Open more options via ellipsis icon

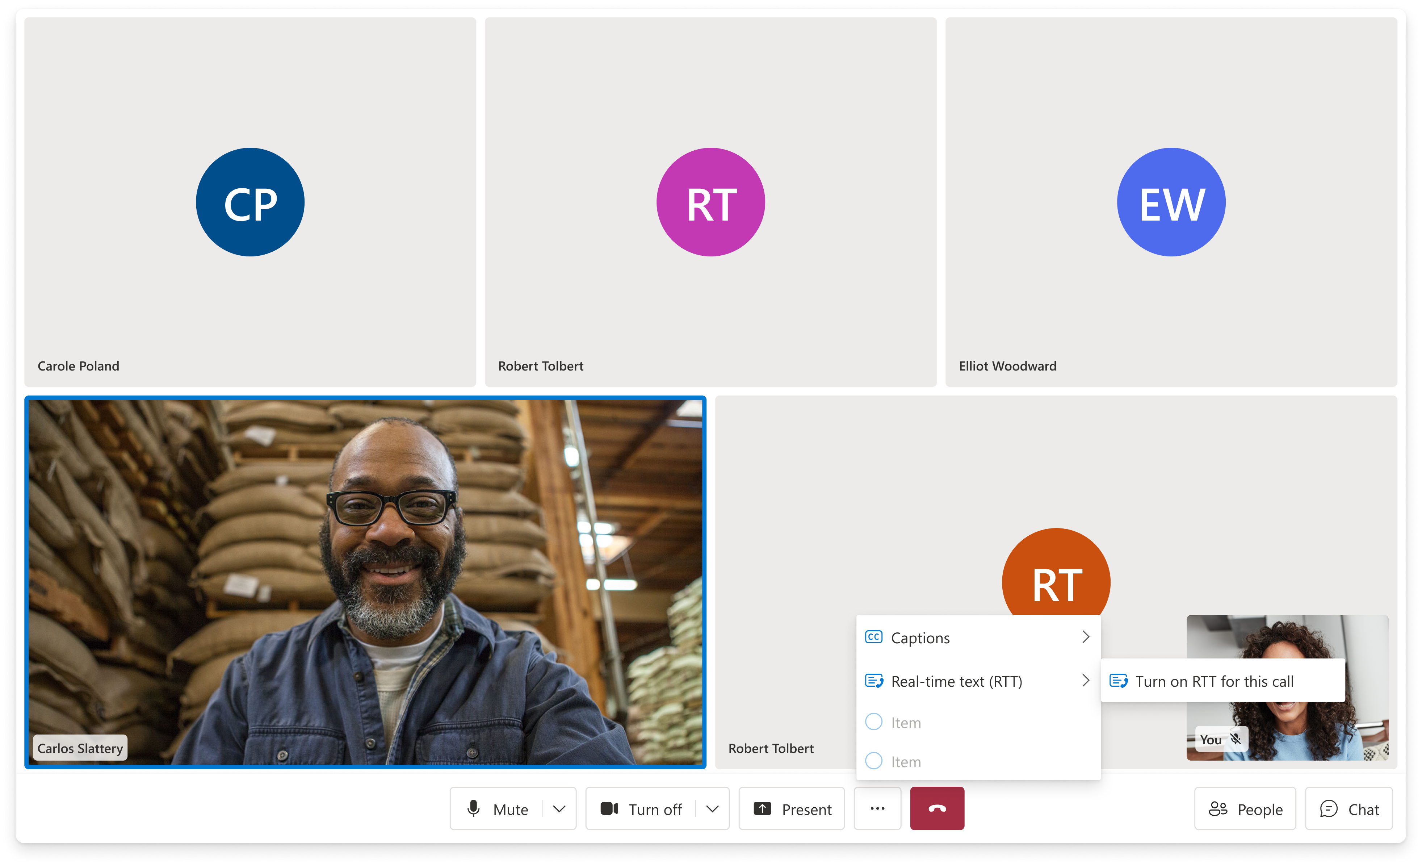point(877,808)
